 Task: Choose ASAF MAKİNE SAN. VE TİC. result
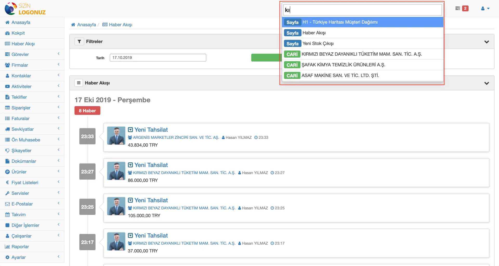363,75
